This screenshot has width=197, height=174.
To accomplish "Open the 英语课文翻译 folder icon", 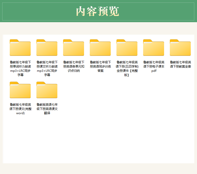I will pyautogui.click(x=47, y=90).
